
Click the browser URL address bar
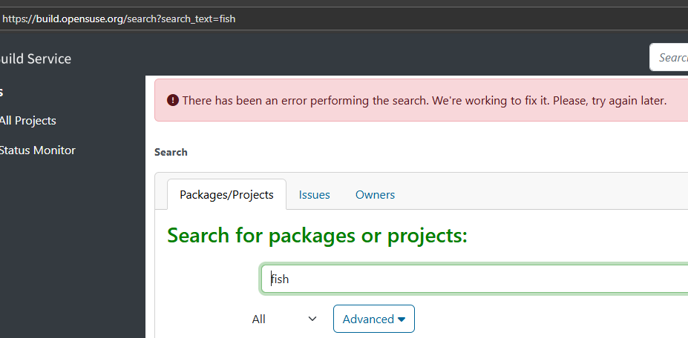(371, 19)
